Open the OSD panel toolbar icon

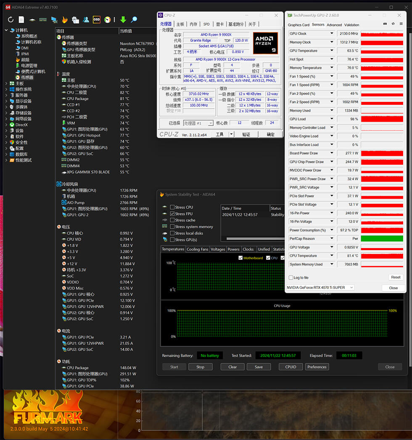click(x=97, y=20)
